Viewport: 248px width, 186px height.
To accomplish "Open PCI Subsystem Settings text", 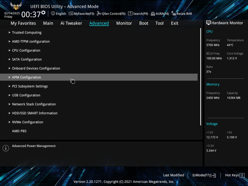I will pos(30,86).
